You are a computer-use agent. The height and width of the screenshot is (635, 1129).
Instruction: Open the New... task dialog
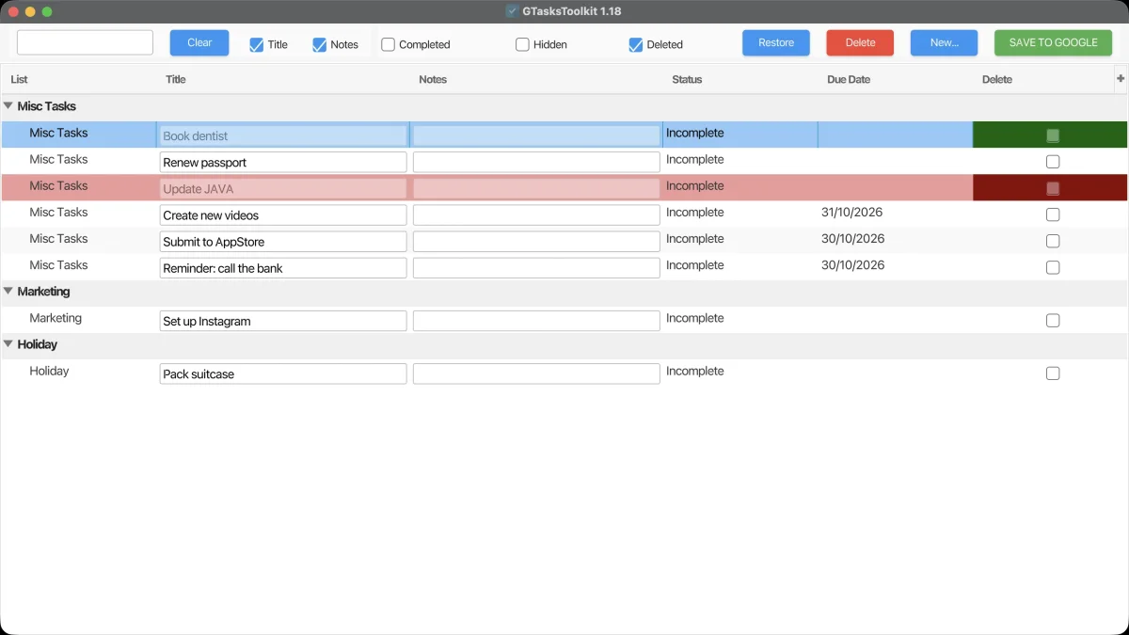point(944,42)
